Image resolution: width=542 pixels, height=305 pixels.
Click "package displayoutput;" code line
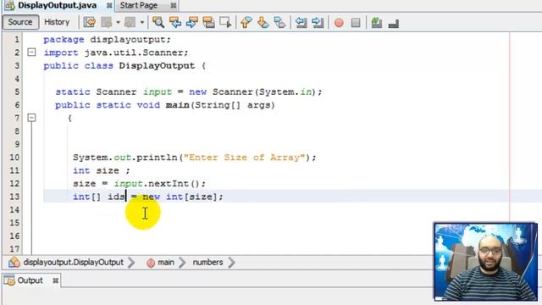pos(108,40)
